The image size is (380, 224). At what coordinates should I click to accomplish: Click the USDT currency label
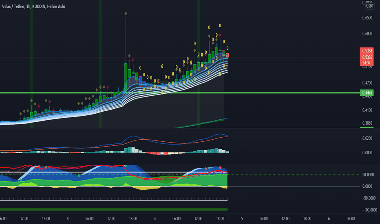tap(369, 6)
